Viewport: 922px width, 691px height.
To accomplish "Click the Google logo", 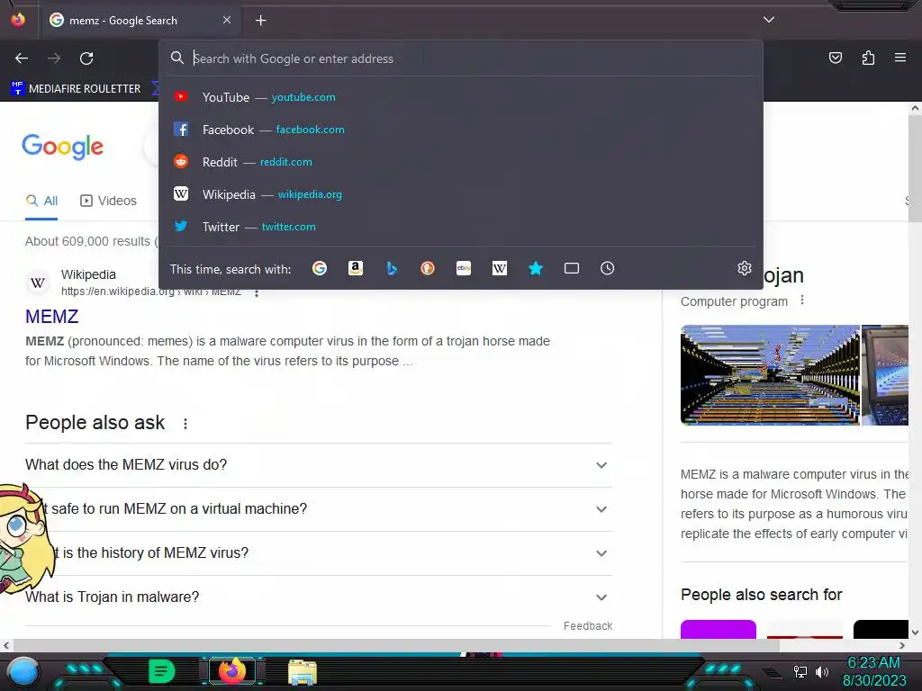I will [63, 147].
